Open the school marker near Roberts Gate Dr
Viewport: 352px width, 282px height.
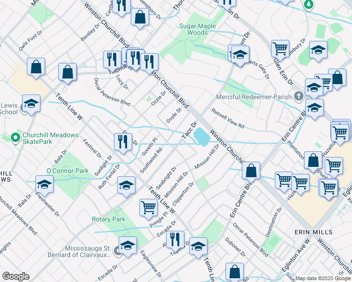[x=240, y=56]
